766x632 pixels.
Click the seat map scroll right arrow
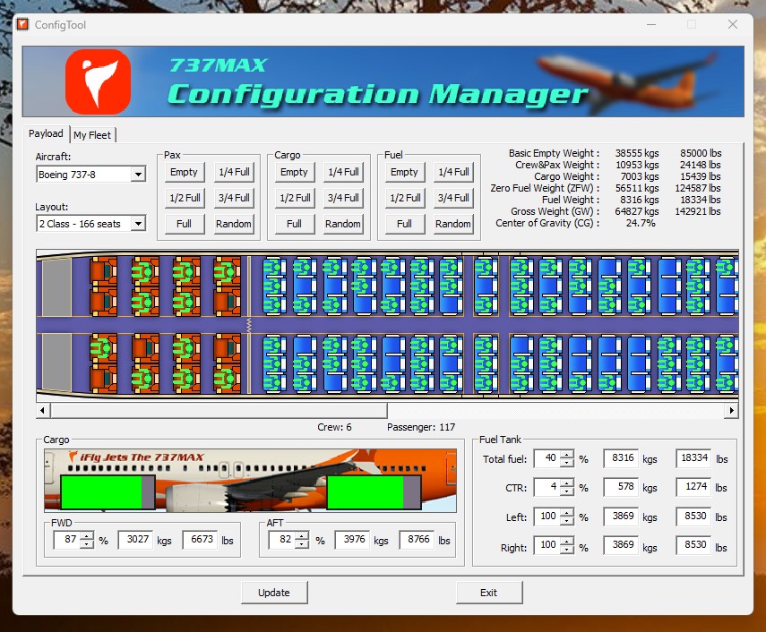[x=731, y=410]
